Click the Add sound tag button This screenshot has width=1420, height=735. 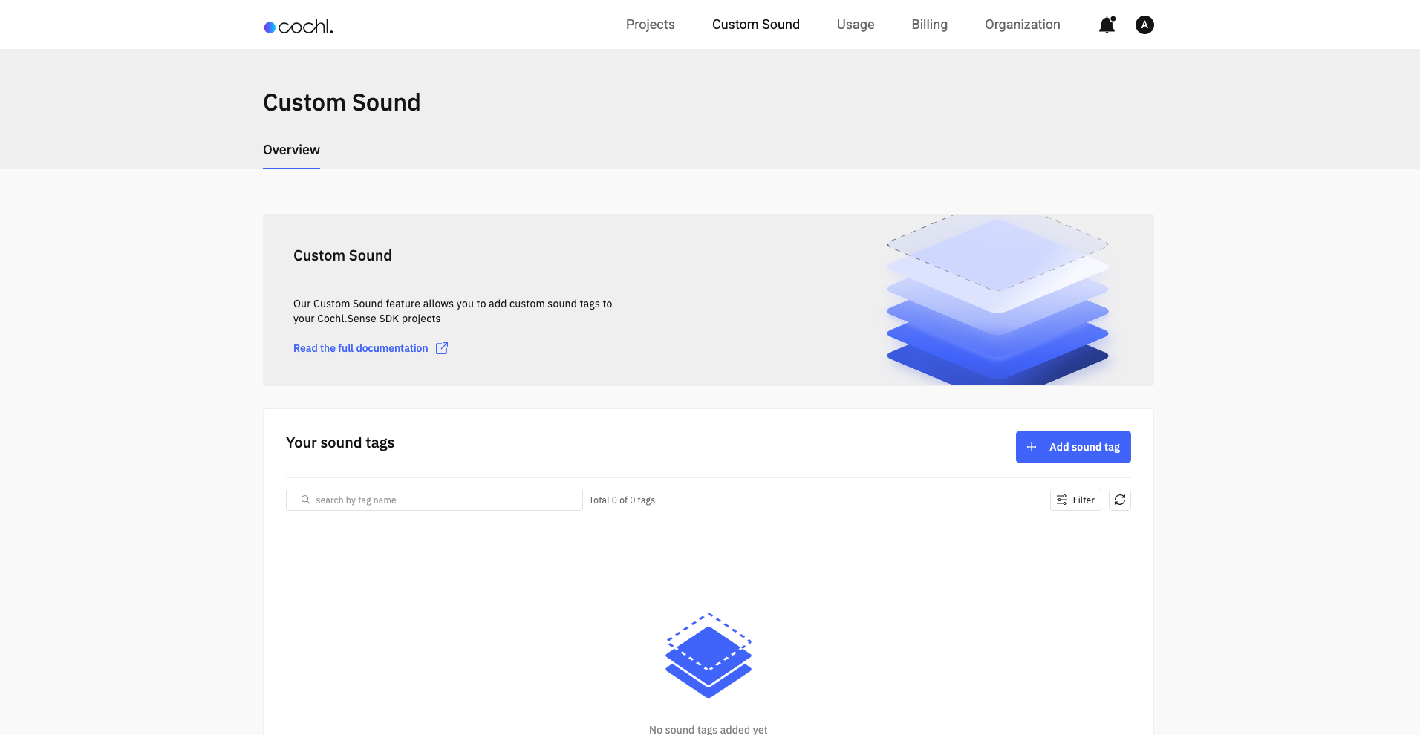[x=1073, y=447]
